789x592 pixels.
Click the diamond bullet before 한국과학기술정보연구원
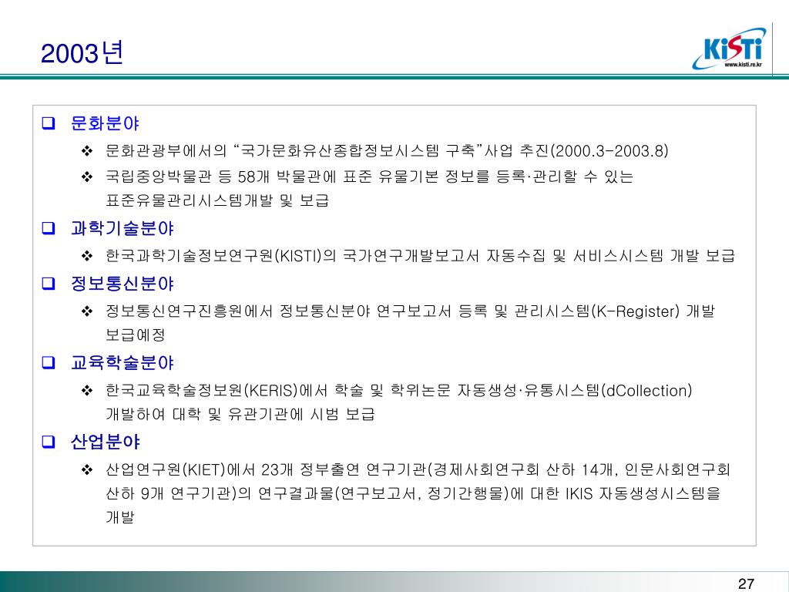pyautogui.click(x=87, y=256)
